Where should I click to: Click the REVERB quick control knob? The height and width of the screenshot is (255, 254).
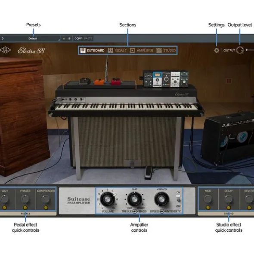coord(249,199)
